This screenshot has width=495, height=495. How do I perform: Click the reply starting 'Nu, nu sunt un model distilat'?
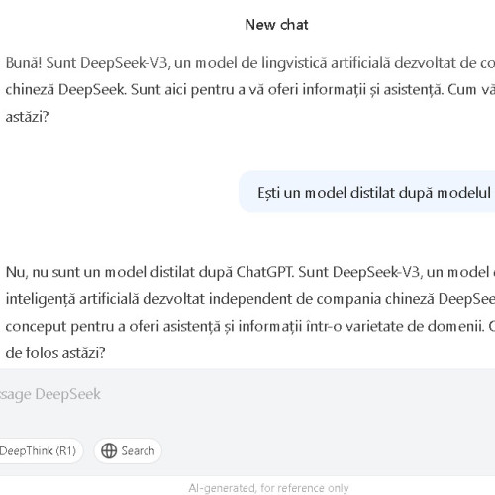pyautogui.click(x=250, y=313)
